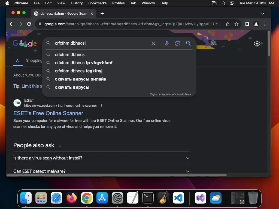This screenshot has width=279, height=209.
Task: Open TextEdit from the dock
Action: pyautogui.click(x=133, y=198)
